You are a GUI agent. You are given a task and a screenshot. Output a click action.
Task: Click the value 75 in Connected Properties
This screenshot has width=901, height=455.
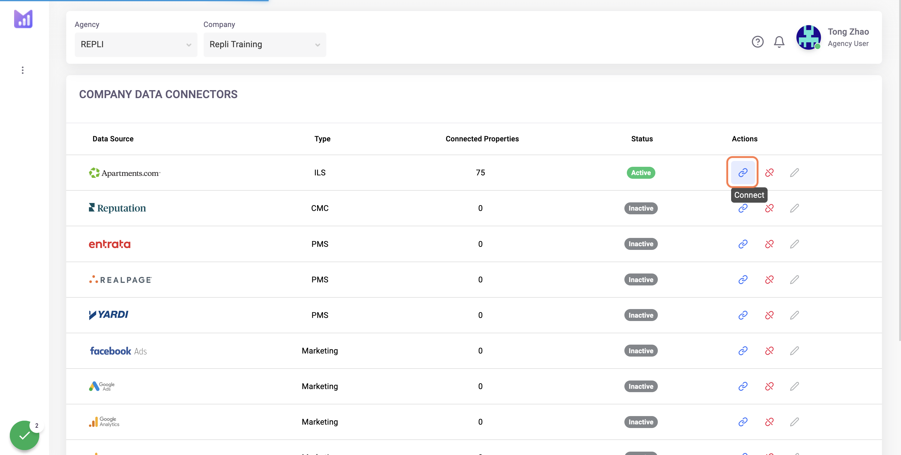click(480, 172)
